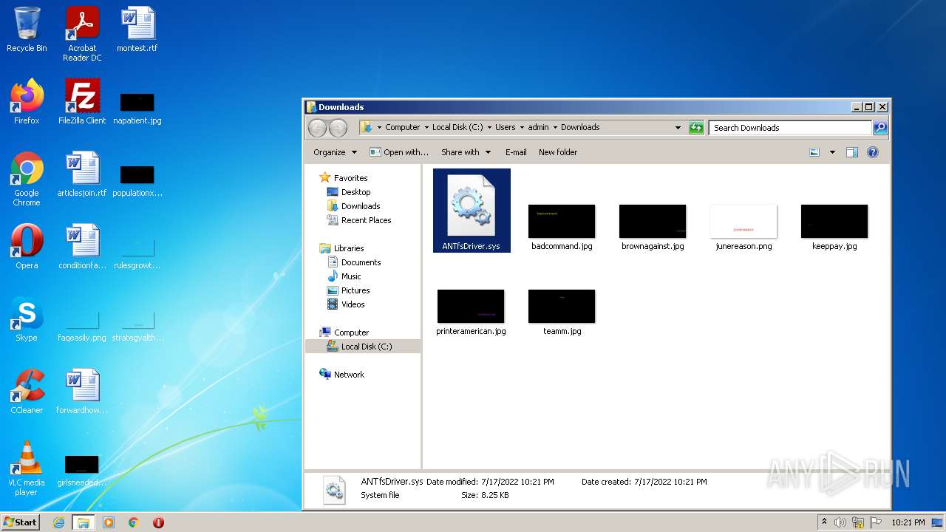Screen dimensions: 946x532
Task: Select Desktop under Favorites
Action: click(x=349, y=192)
